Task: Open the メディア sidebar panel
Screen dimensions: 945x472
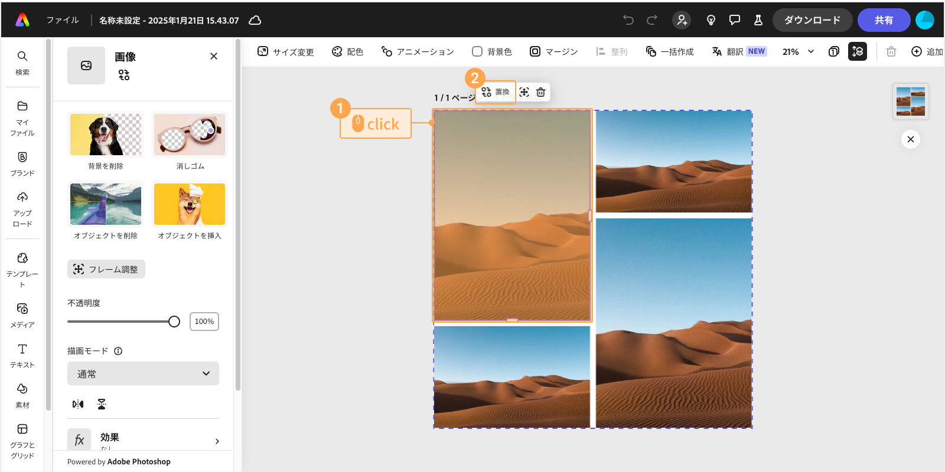Action: (x=22, y=315)
